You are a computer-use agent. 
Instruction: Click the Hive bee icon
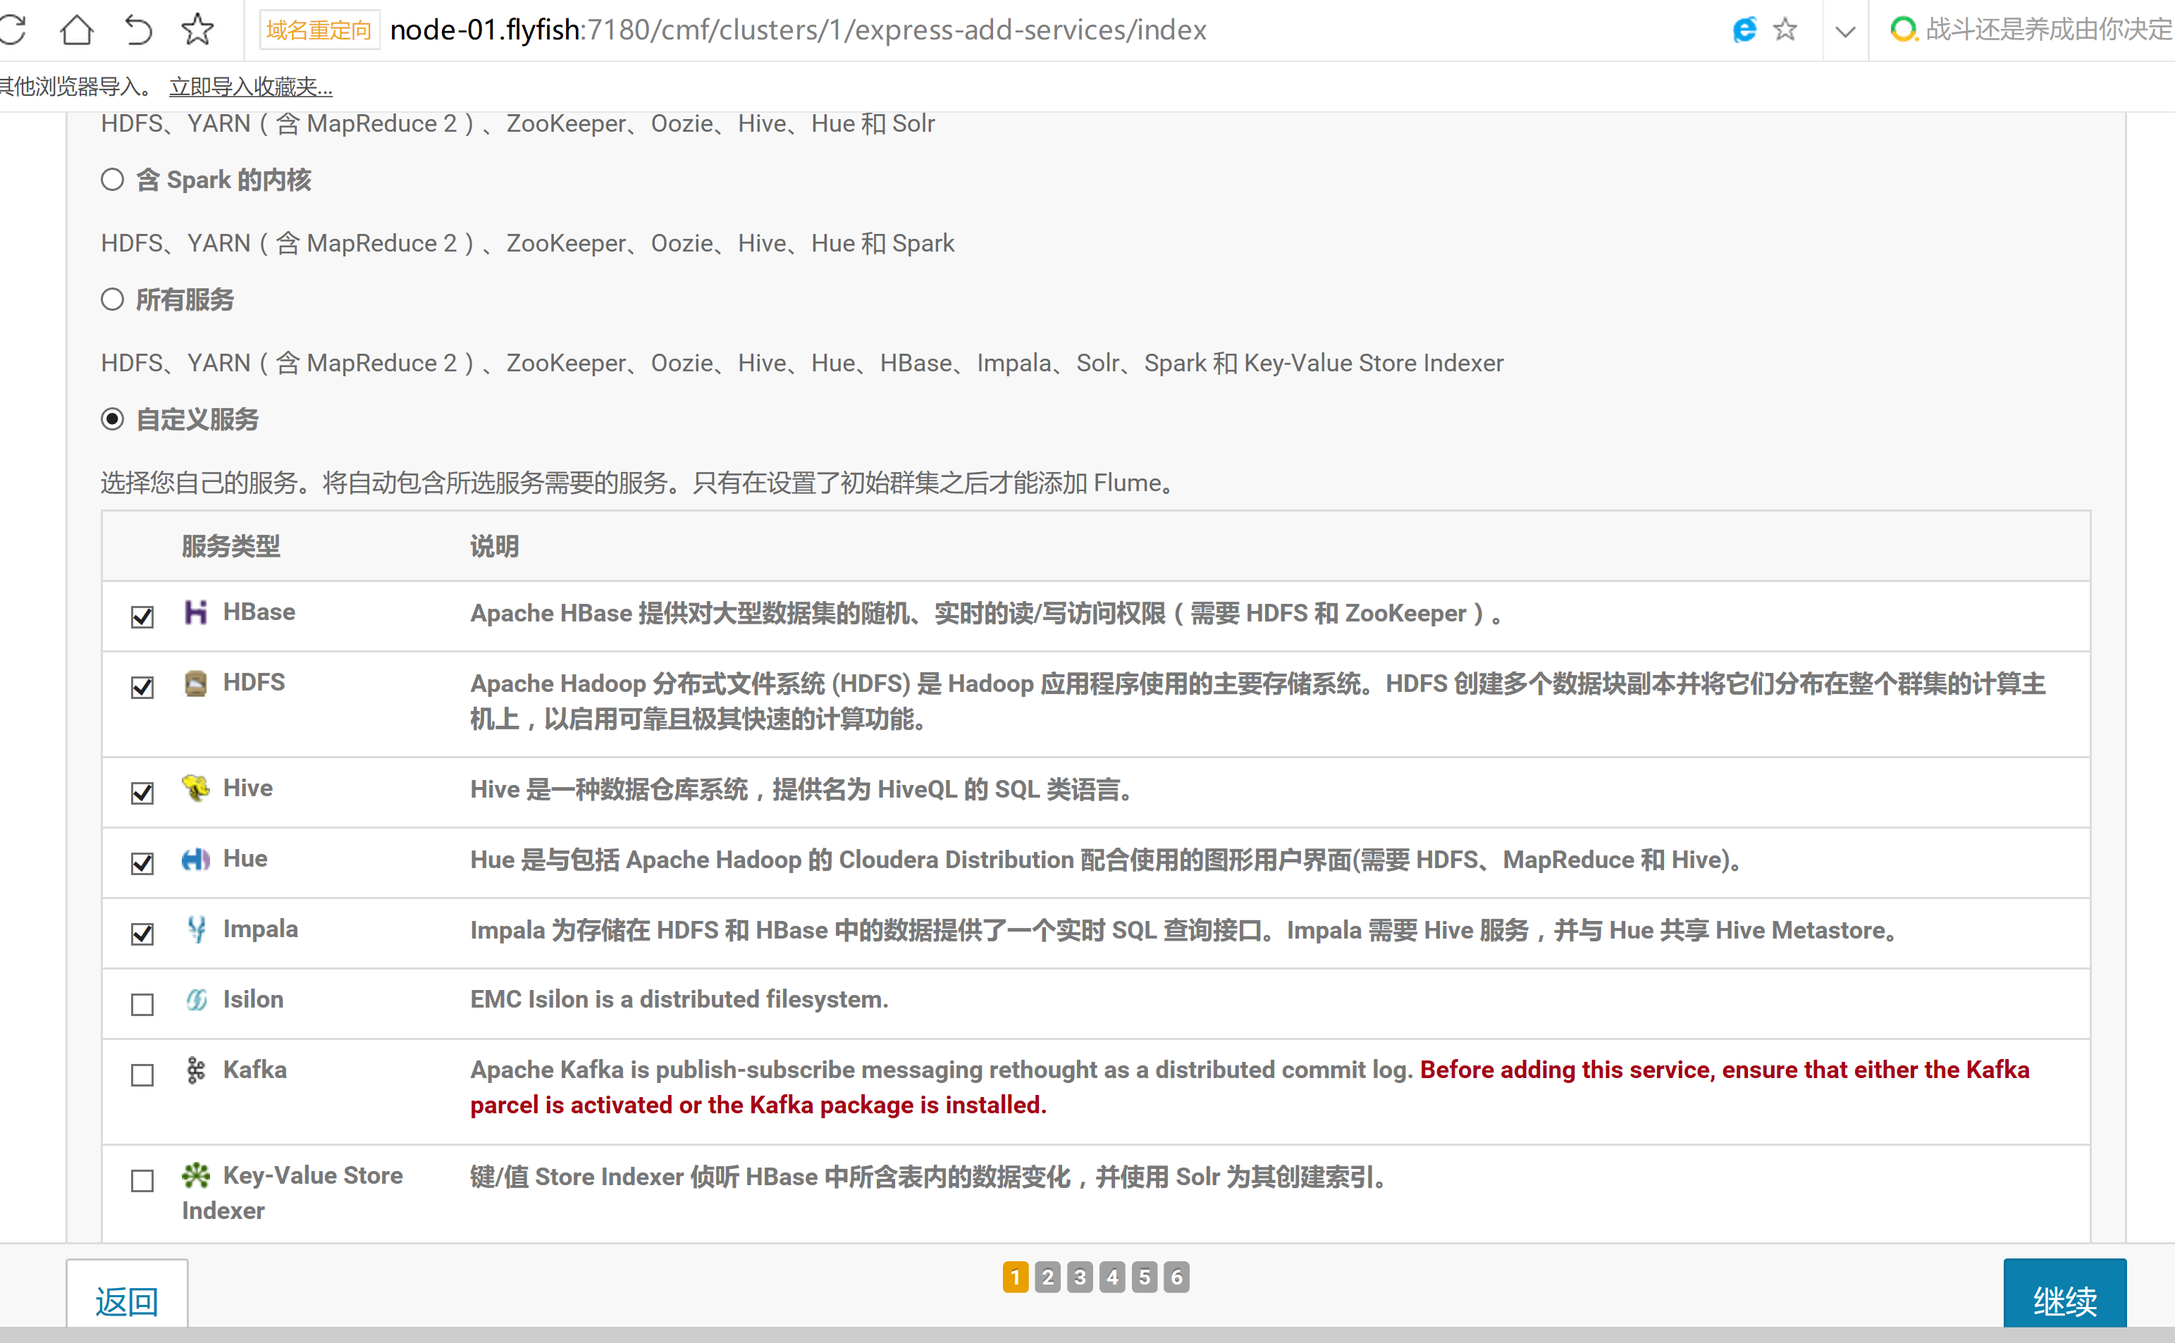(195, 788)
